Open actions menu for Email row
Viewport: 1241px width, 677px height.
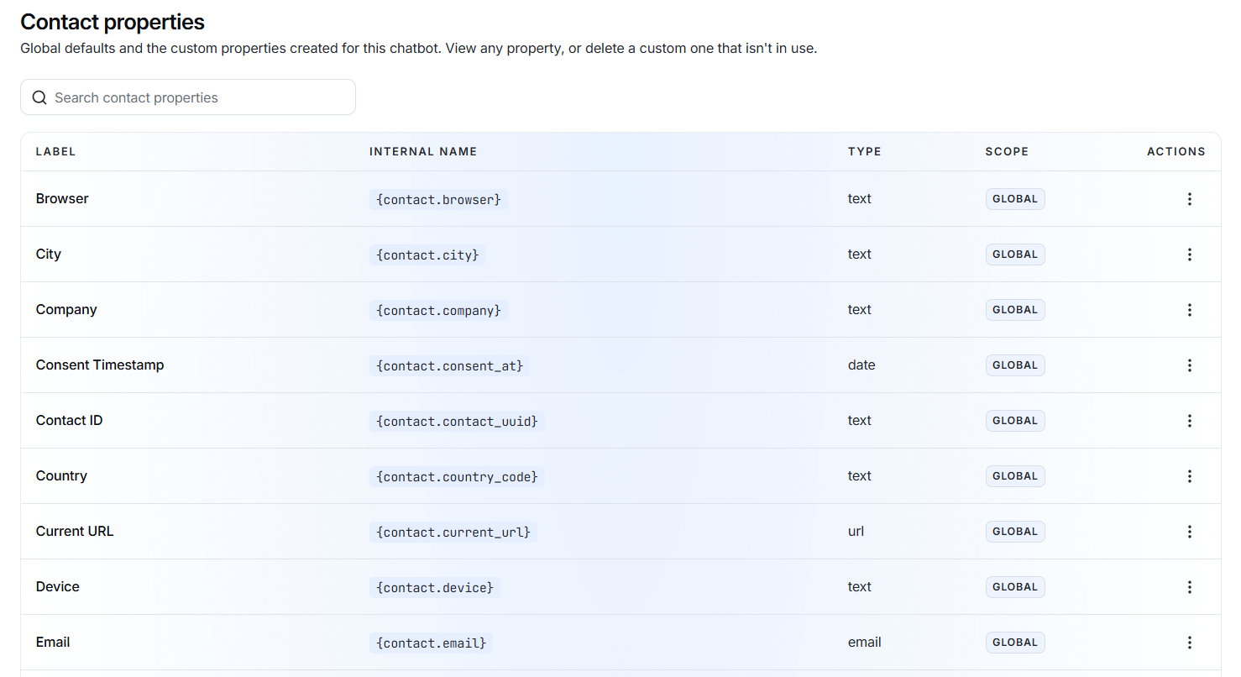click(1189, 643)
